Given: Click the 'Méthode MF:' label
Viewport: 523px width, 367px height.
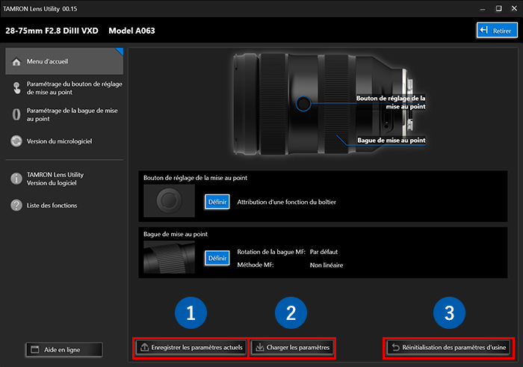Looking at the screenshot, I should (x=256, y=265).
